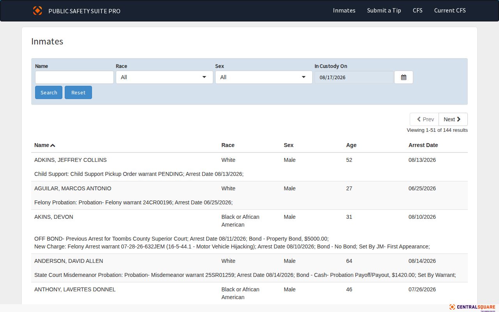Go to the CFS menu item

pyautogui.click(x=418, y=11)
